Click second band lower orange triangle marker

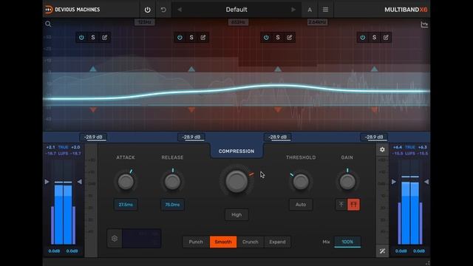click(191, 110)
